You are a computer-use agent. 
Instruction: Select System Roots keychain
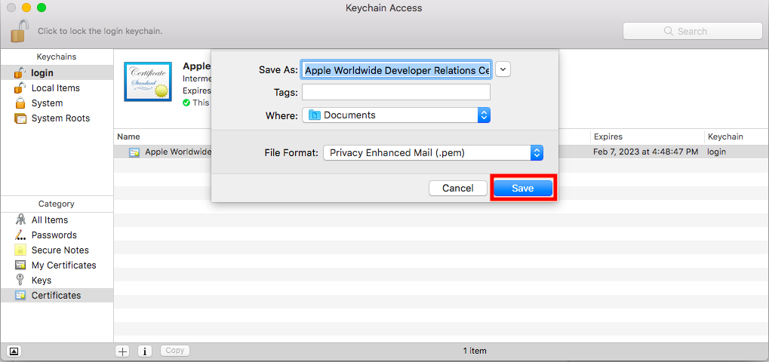[60, 118]
